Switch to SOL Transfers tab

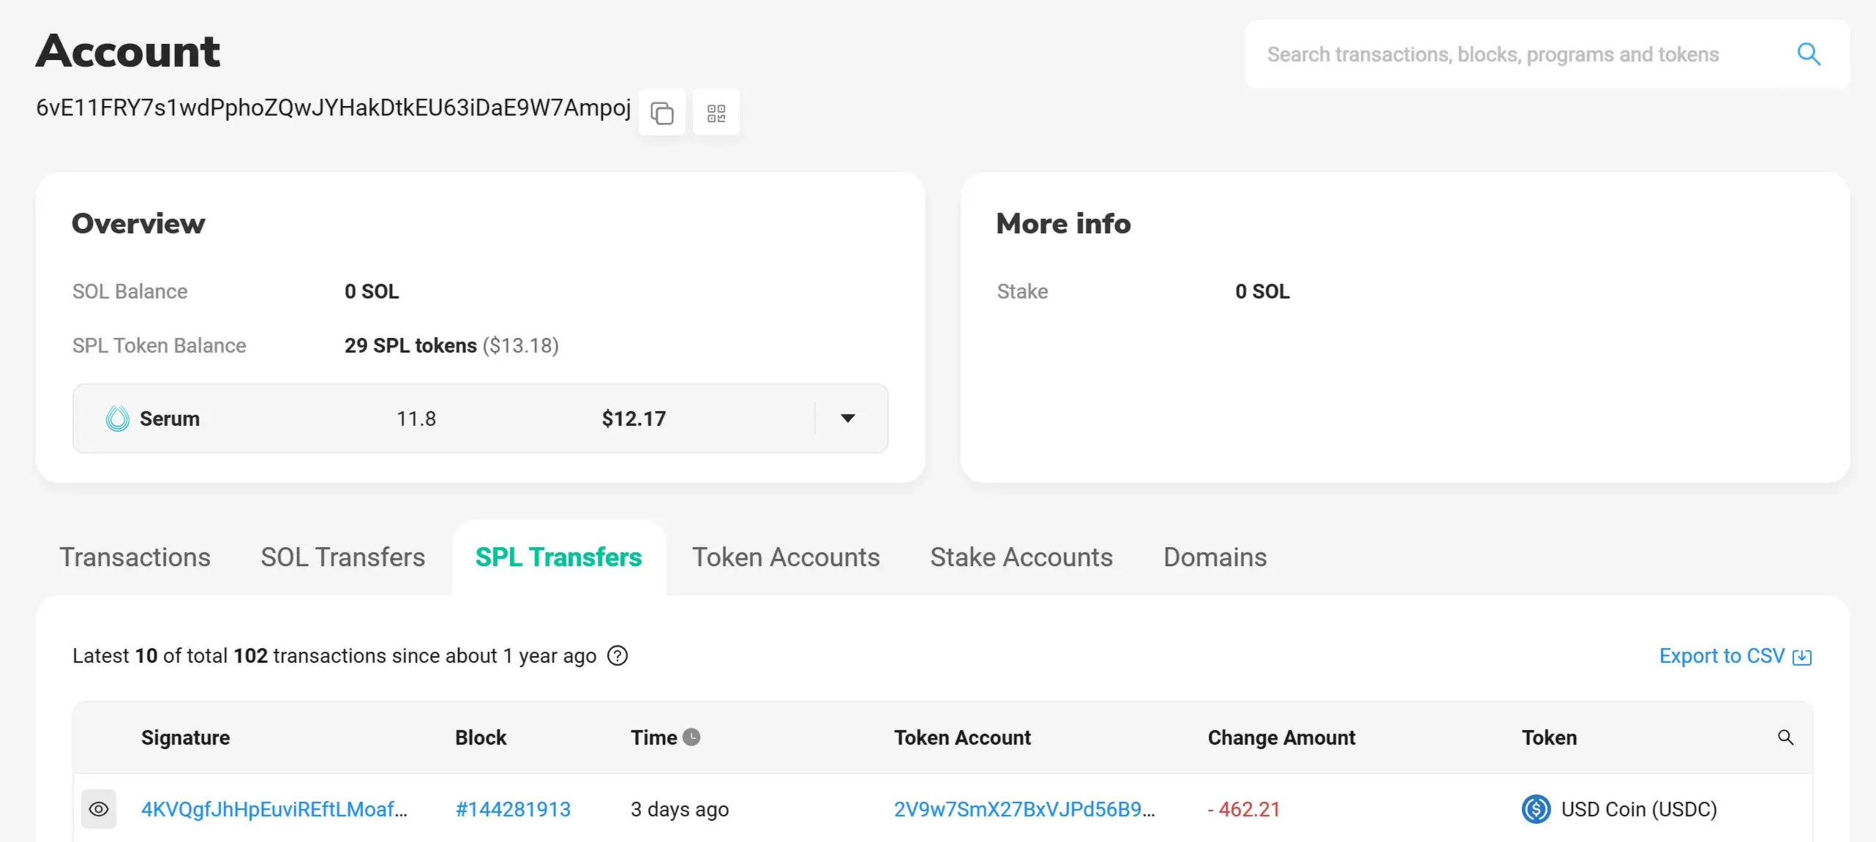point(342,557)
